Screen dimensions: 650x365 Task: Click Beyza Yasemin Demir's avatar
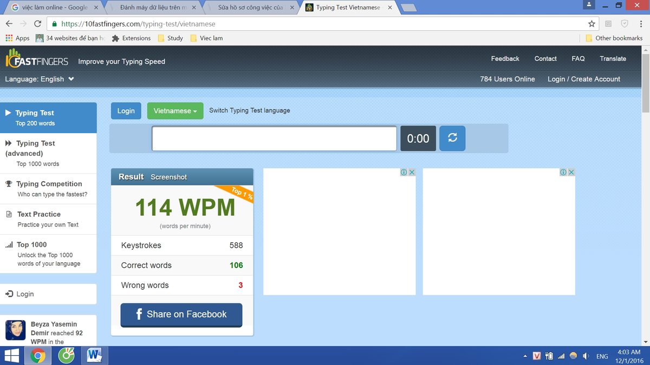15,330
